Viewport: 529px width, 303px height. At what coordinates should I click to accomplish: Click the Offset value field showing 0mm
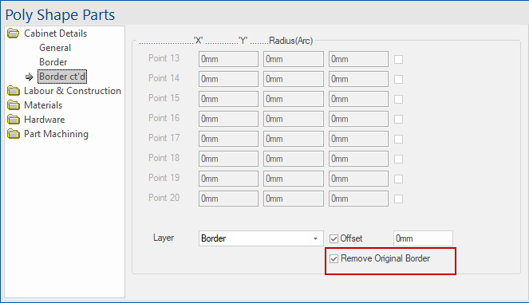click(423, 238)
